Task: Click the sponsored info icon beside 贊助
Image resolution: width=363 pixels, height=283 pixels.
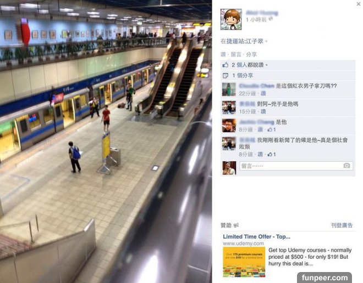Action: point(236,225)
